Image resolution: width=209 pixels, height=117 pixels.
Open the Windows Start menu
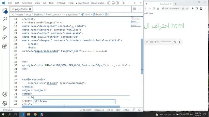tap(3, 114)
